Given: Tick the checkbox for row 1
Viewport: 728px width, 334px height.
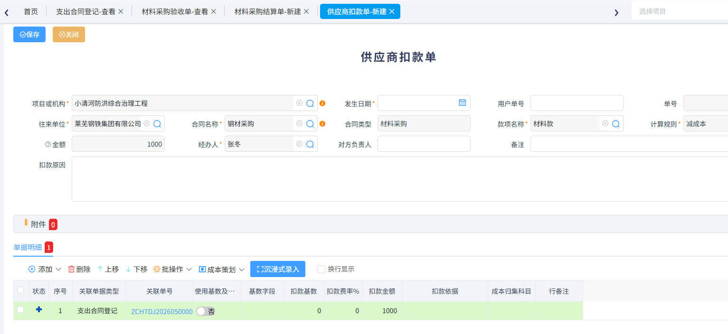Looking at the screenshot, I should [20, 310].
